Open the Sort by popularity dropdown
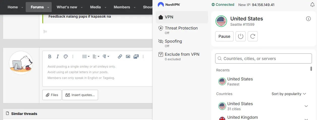 [x=289, y=94]
